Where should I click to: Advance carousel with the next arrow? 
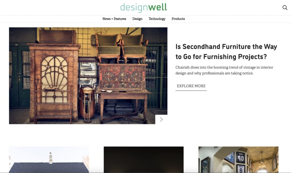pos(161,119)
